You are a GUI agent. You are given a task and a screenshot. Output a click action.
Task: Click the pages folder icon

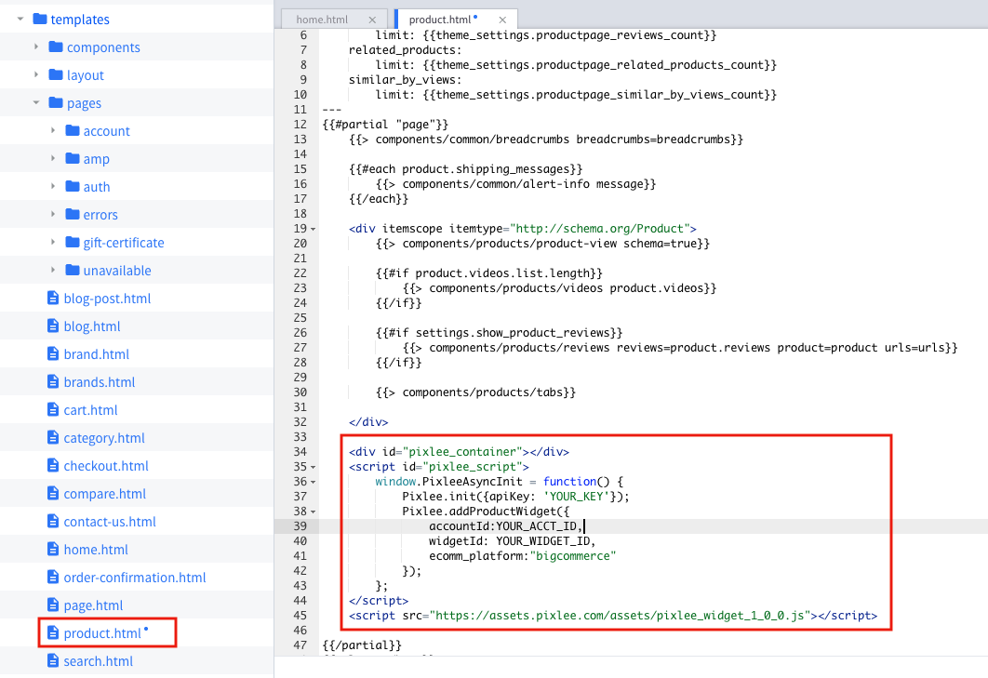(x=56, y=102)
